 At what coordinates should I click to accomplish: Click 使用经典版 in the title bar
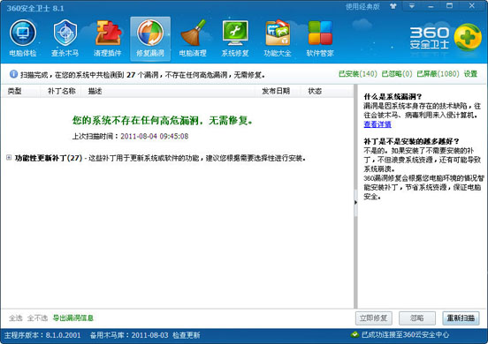(362, 6)
